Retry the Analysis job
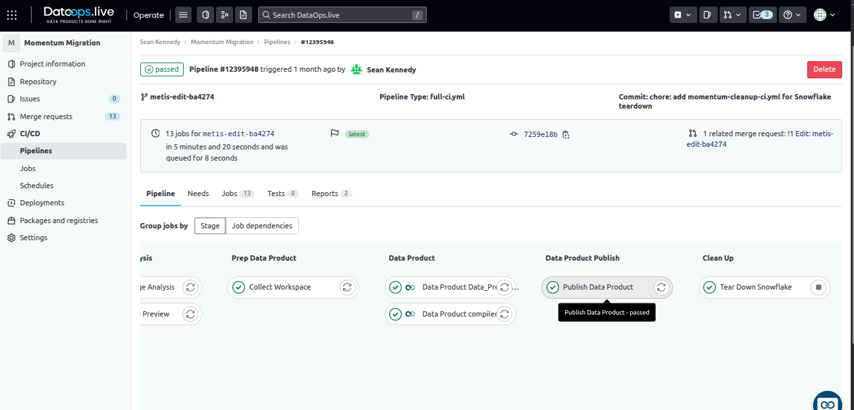Image resolution: width=854 pixels, height=410 pixels. pos(190,287)
